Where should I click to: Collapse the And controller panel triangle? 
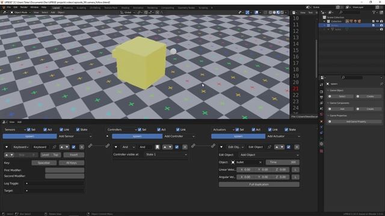coord(116,147)
